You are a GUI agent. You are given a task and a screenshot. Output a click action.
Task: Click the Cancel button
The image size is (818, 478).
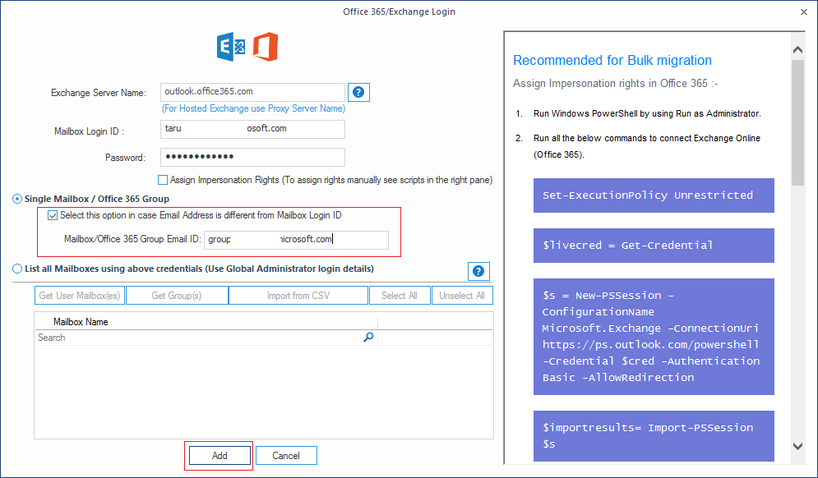[x=286, y=456]
